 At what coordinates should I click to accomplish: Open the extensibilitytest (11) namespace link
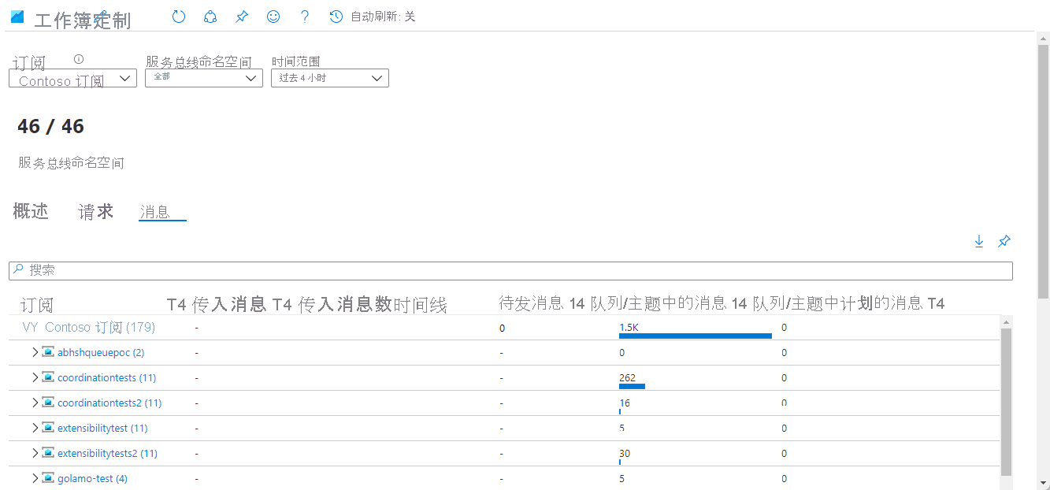pos(102,428)
